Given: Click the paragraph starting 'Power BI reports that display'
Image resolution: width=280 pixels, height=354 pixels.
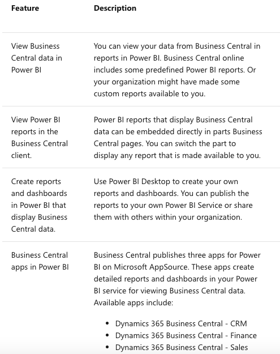Looking at the screenshot, I should tap(178, 138).
